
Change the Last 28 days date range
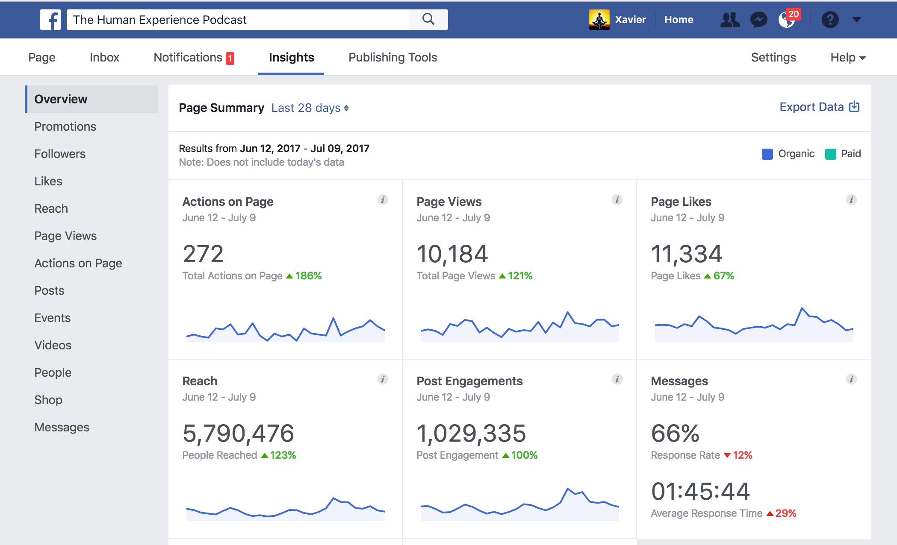pyautogui.click(x=310, y=108)
